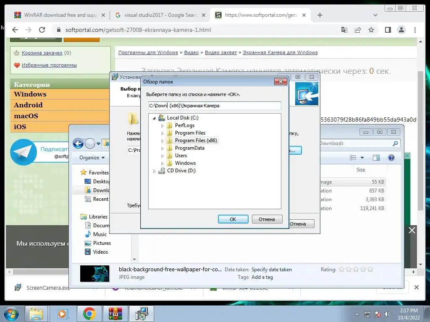The height and width of the screenshot is (322, 430).
Task: Select Users folder in tree
Action: (x=181, y=155)
